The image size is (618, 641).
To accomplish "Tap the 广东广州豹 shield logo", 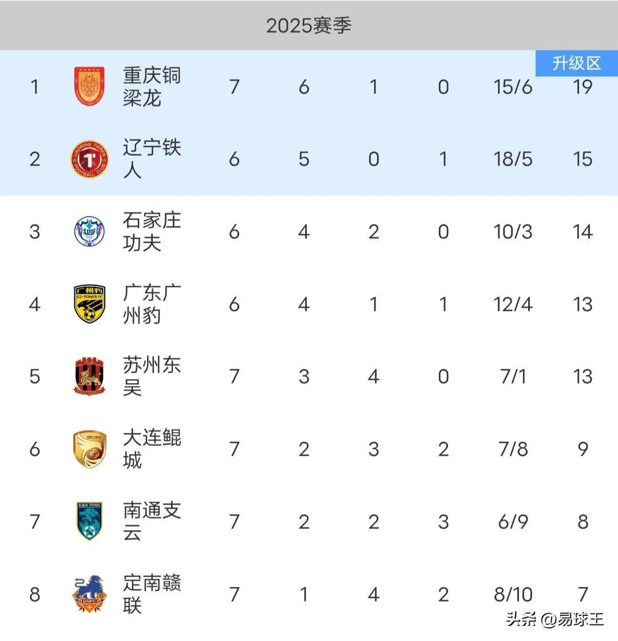I will pos(89,304).
